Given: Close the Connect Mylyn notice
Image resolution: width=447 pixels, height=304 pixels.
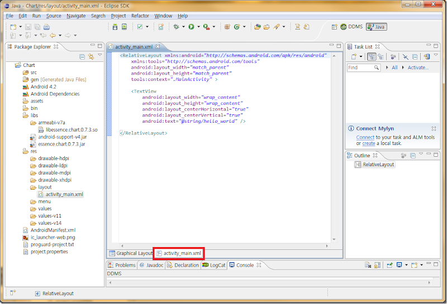Looking at the screenshot, I should (x=434, y=129).
